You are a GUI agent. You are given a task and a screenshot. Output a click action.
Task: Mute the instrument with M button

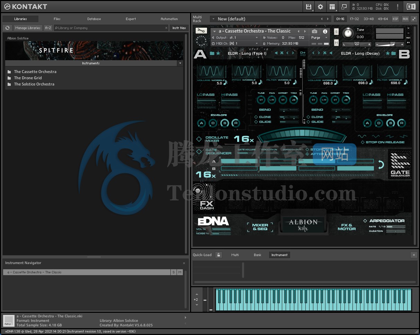click(x=336, y=43)
